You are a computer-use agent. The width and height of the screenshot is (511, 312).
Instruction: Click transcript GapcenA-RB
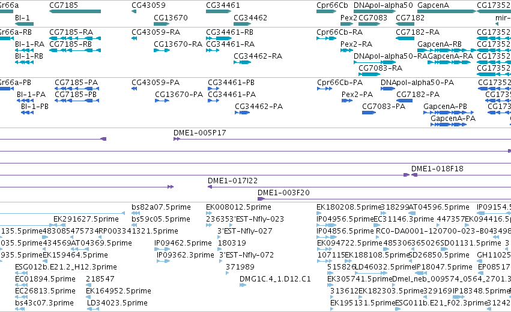click(447, 50)
